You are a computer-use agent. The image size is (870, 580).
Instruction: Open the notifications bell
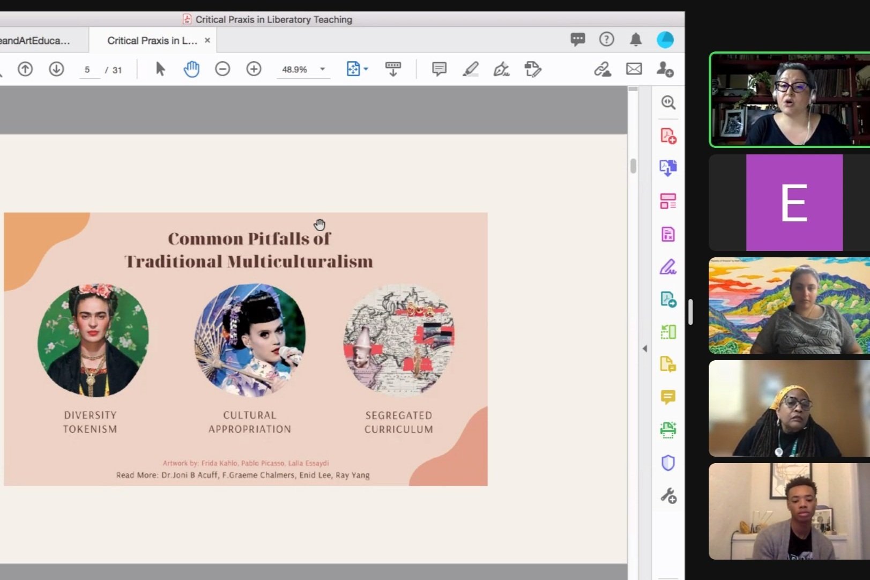[636, 39]
